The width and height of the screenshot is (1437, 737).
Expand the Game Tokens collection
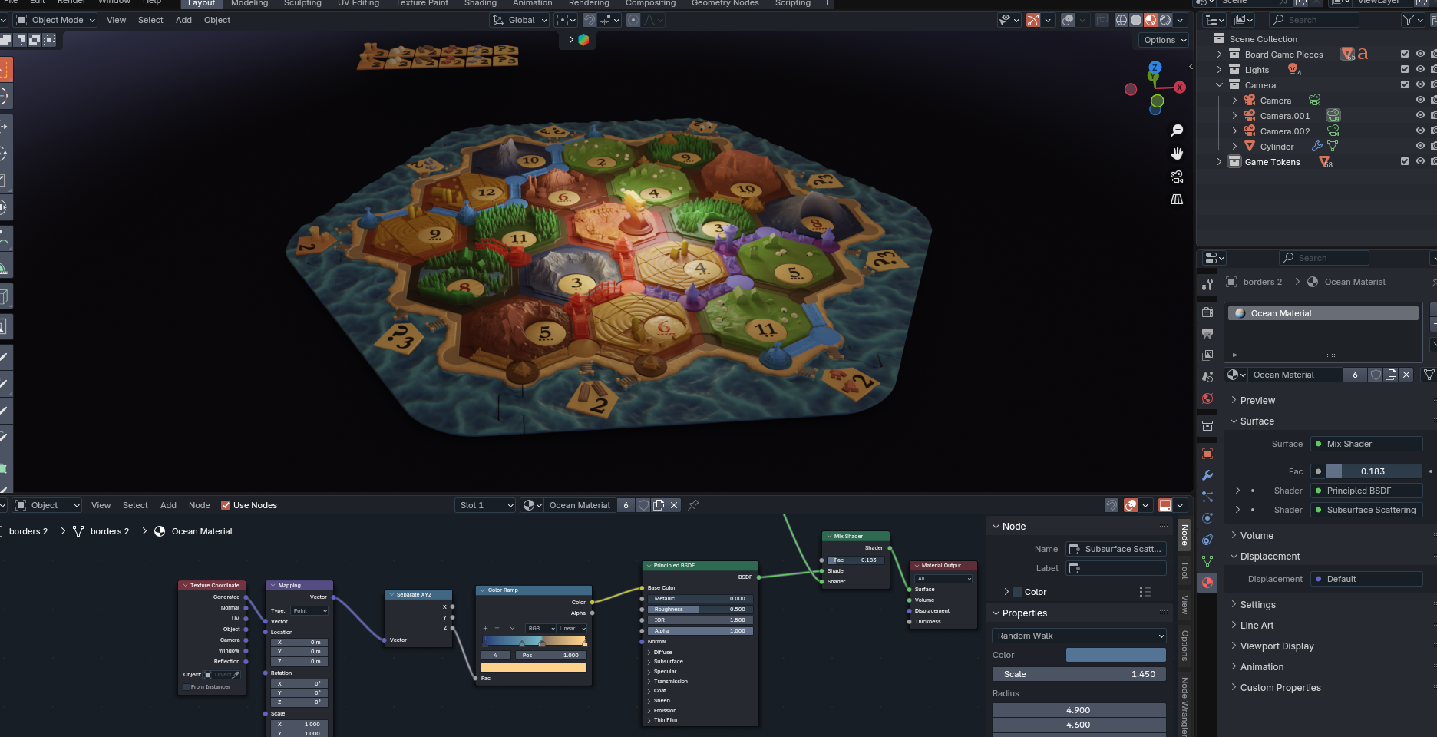(x=1219, y=162)
